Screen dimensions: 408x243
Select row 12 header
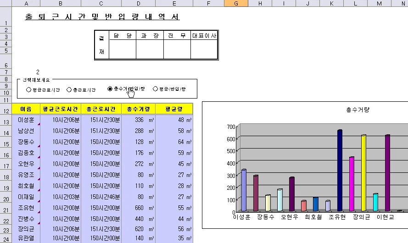[x=6, y=109]
